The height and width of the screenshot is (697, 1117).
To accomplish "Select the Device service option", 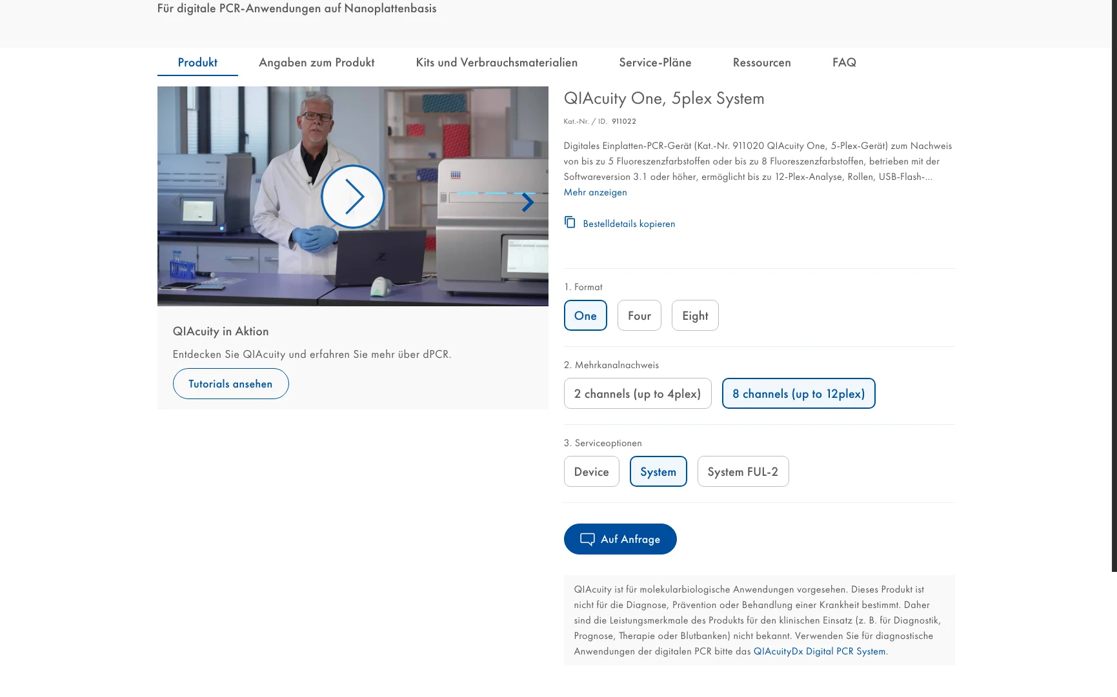I will coord(592,471).
